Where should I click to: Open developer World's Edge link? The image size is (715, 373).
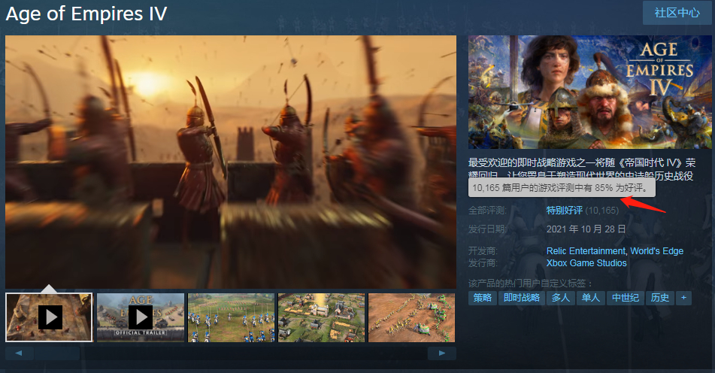(x=656, y=250)
